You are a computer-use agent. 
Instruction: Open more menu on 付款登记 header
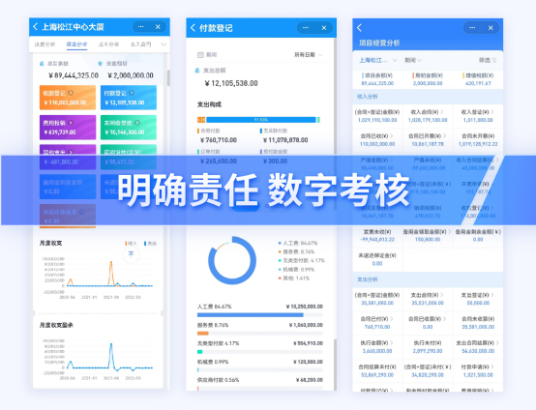tap(306, 28)
